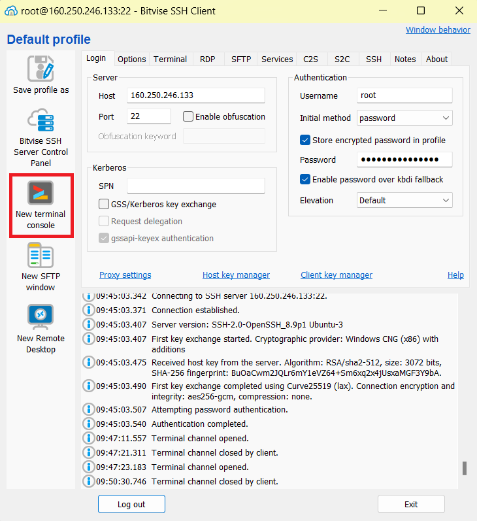Open the Client key manager link

[x=337, y=275]
